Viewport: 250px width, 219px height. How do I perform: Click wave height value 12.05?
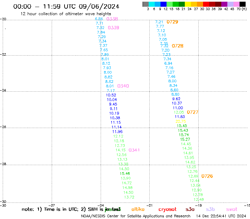point(179,112)
